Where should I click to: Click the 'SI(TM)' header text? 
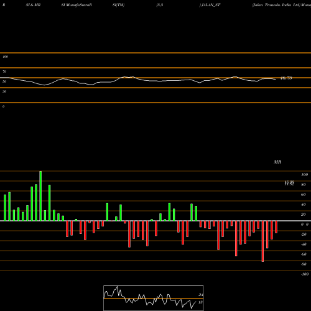coord(118,5)
